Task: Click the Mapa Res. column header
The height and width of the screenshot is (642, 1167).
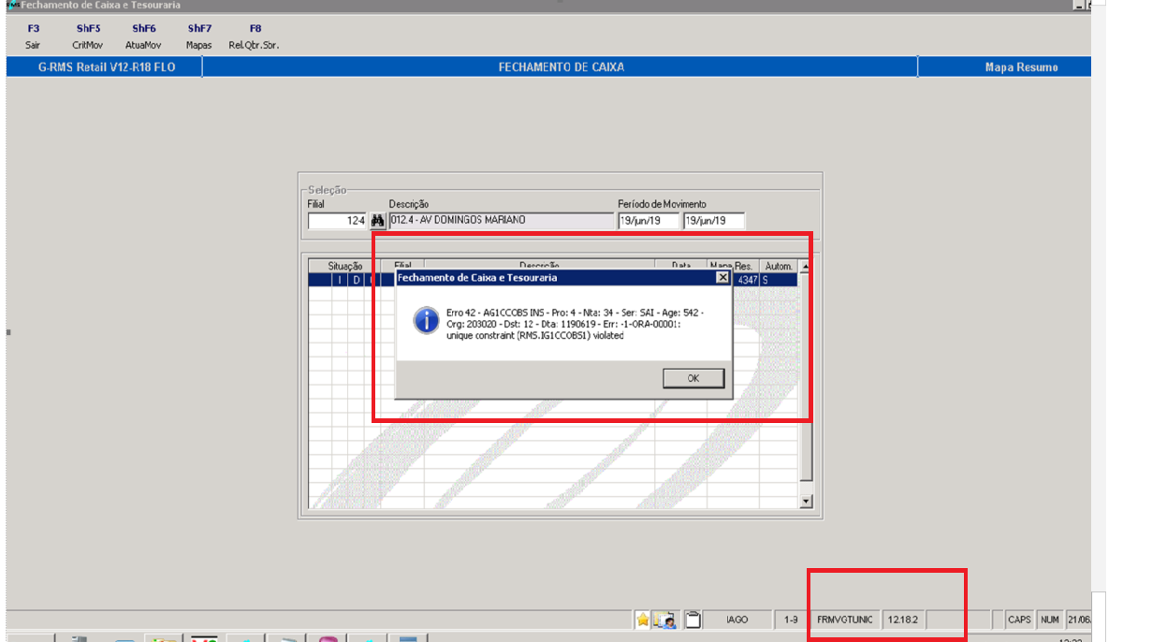Action: point(732,266)
